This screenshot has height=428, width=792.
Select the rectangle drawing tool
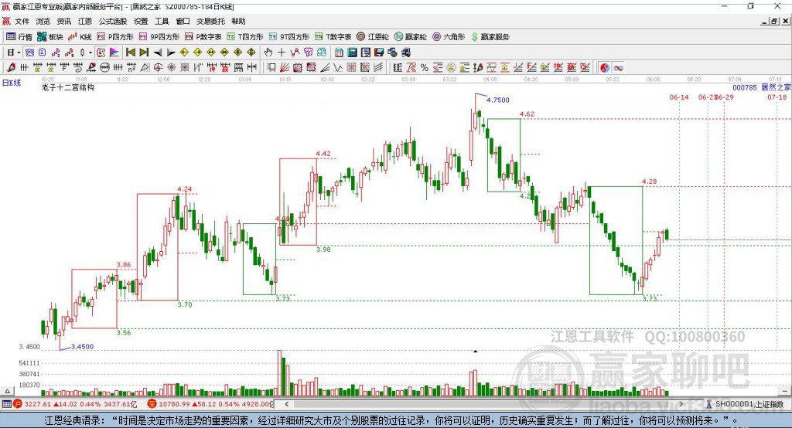pos(271,68)
